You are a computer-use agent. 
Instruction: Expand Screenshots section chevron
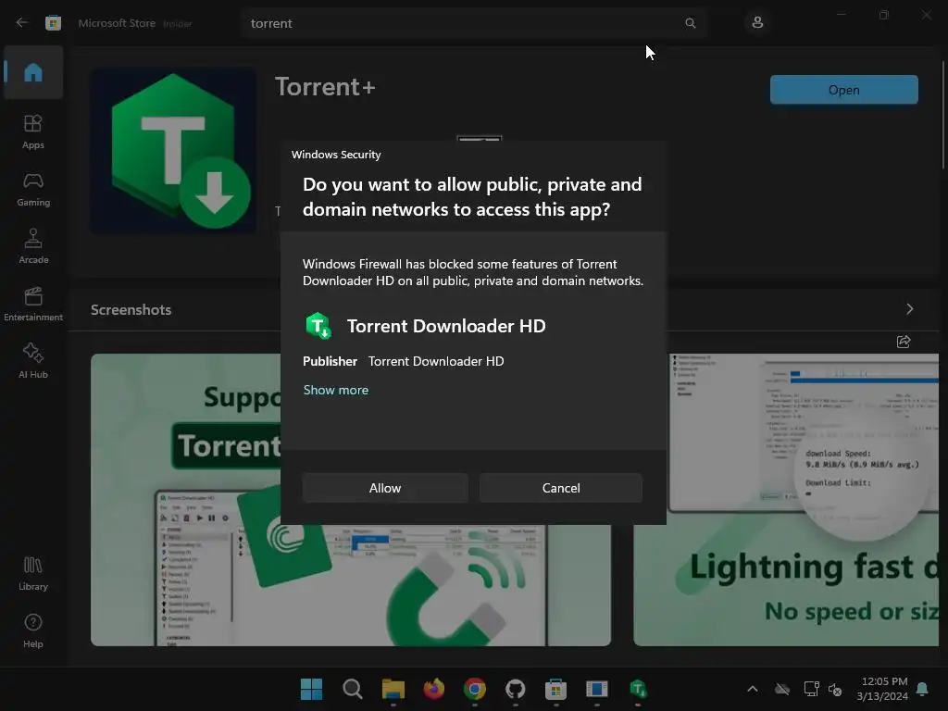[x=909, y=309]
